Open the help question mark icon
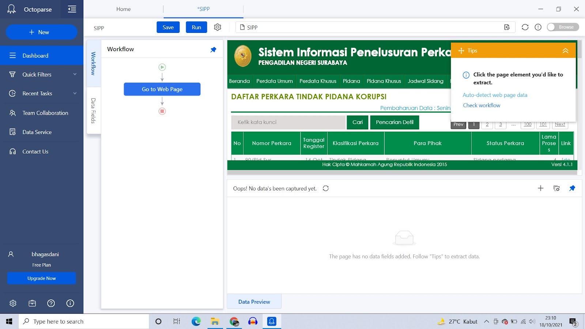The height and width of the screenshot is (329, 585). 51,303
